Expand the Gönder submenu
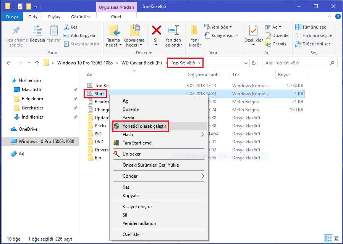Screen dimensions: 343x244 (159, 176)
